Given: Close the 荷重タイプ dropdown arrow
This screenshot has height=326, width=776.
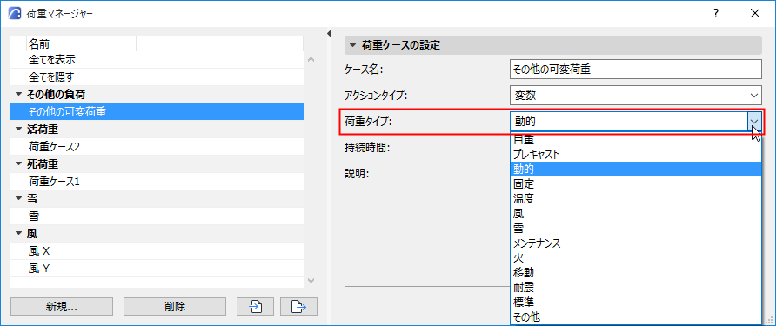Looking at the screenshot, I should 754,121.
